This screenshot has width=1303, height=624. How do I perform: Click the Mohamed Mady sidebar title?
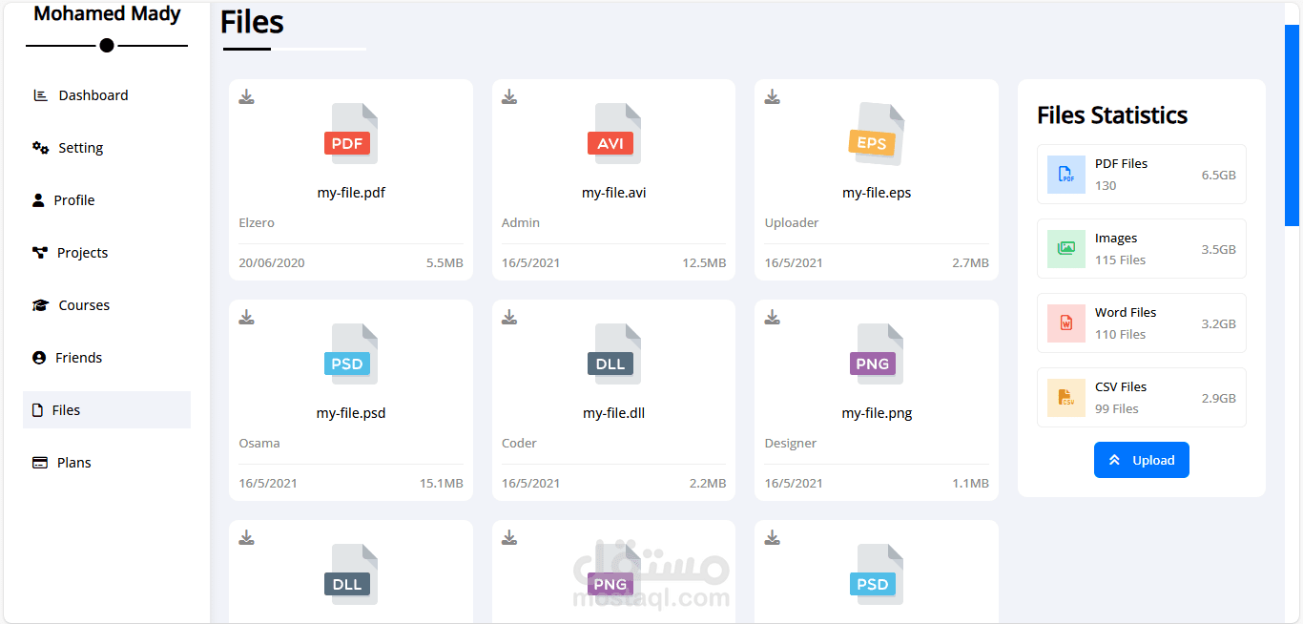click(107, 13)
